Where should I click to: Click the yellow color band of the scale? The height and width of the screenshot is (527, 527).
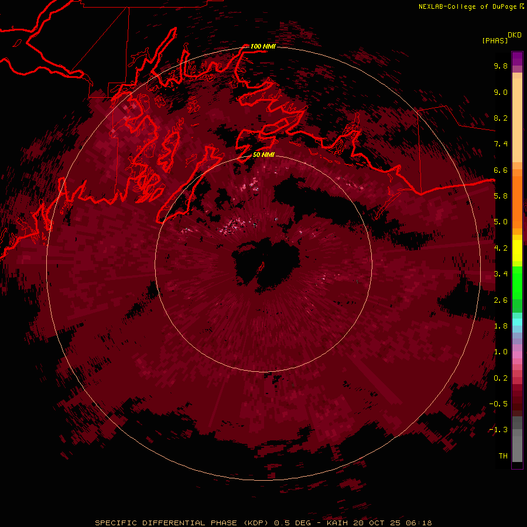click(x=517, y=251)
